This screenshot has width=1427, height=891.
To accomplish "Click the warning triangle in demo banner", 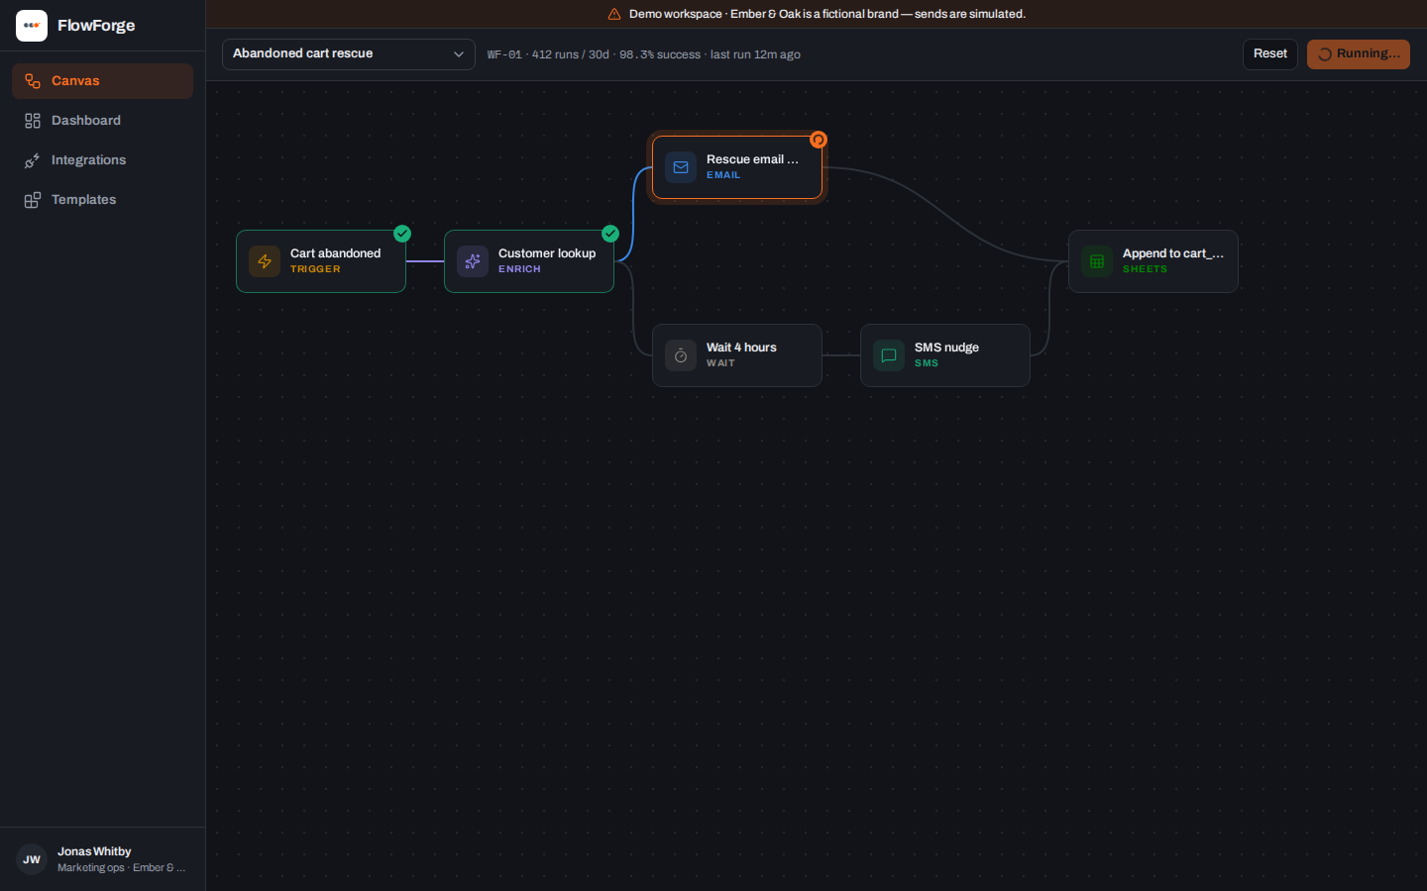I will pos(614,14).
